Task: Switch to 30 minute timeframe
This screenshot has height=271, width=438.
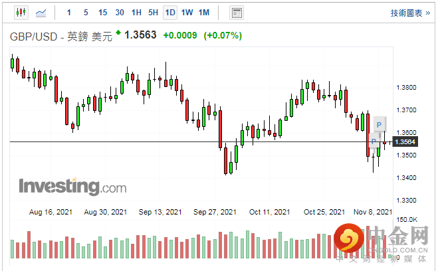Action: coord(120,13)
